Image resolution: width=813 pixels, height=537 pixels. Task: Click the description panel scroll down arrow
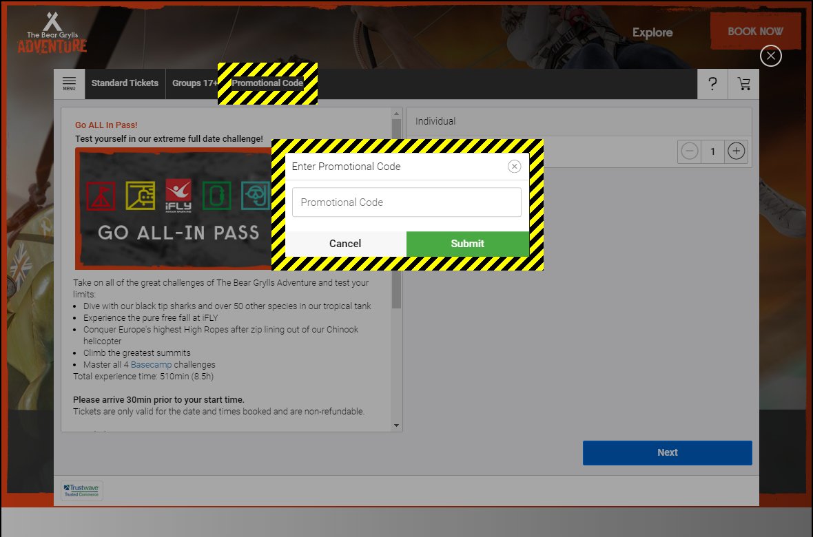[397, 425]
